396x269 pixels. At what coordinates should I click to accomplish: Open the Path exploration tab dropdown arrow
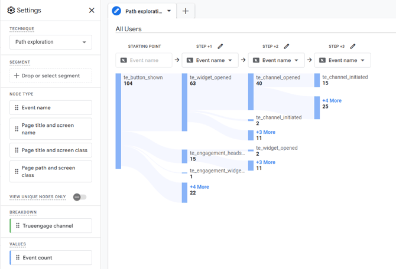pos(169,11)
